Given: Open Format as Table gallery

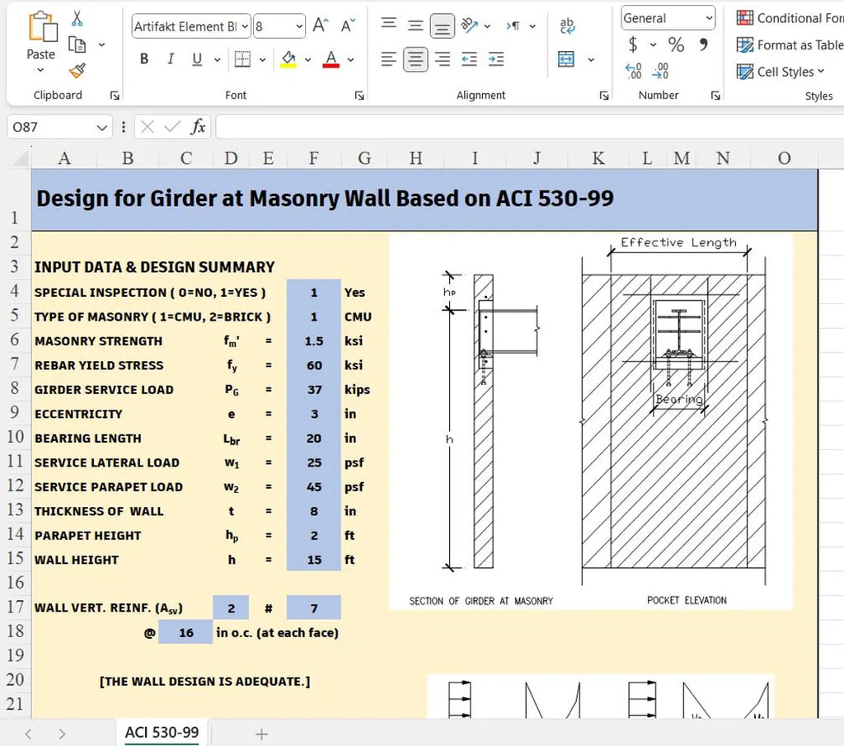Looking at the screenshot, I should pyautogui.click(x=790, y=45).
